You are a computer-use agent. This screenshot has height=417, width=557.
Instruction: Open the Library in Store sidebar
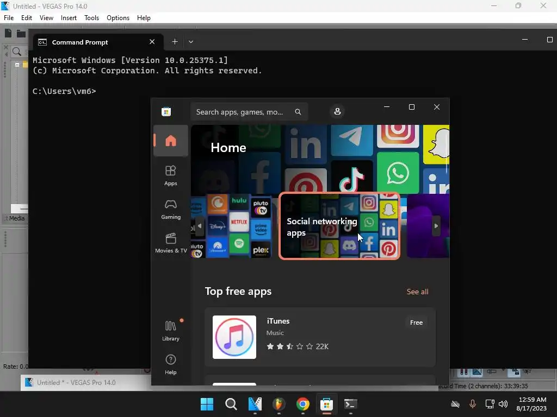[170, 331]
